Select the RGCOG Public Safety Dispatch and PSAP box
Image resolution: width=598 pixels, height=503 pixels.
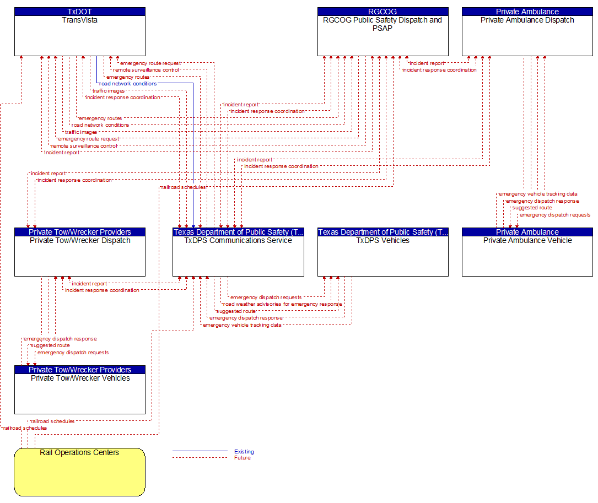[x=383, y=31]
